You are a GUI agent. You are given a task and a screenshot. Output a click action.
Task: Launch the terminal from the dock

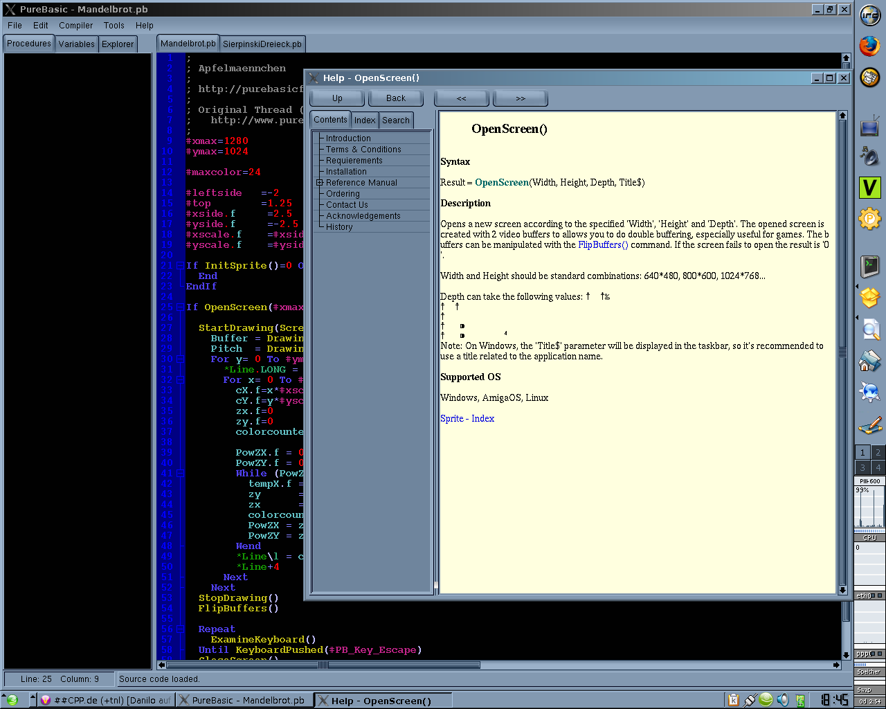869,266
